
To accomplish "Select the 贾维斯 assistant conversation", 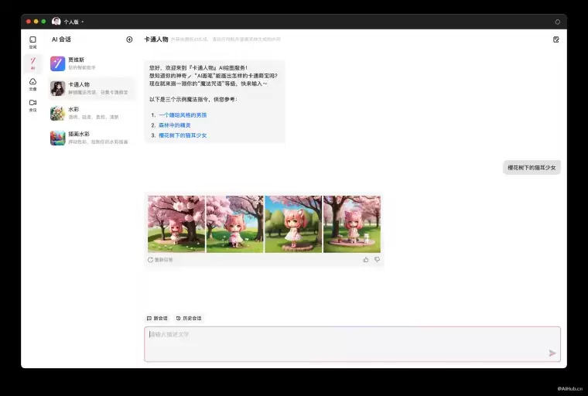I will (91, 63).
